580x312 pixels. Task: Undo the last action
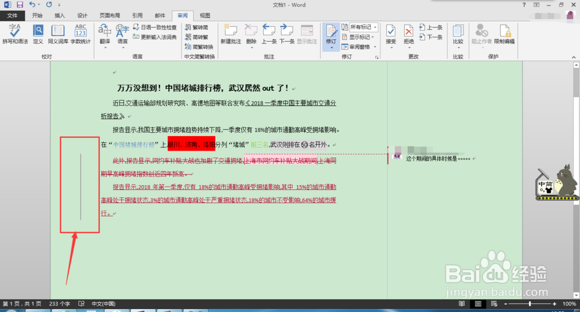[x=32, y=5]
